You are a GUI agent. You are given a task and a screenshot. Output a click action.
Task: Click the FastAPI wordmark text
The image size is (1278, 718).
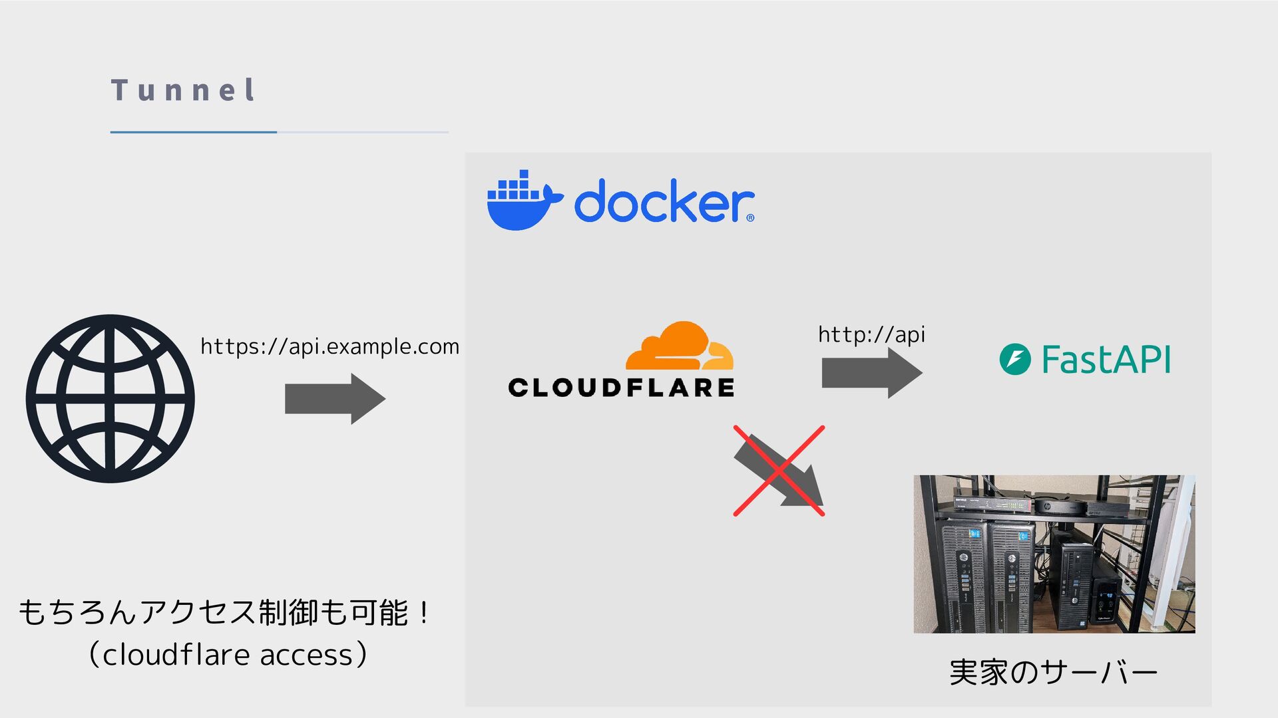1106,360
